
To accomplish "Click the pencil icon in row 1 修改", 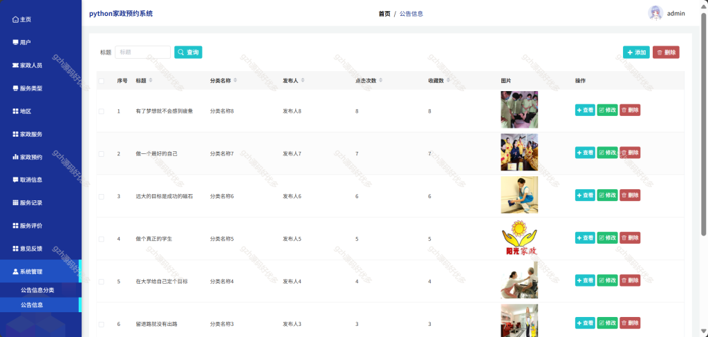I will click(602, 110).
